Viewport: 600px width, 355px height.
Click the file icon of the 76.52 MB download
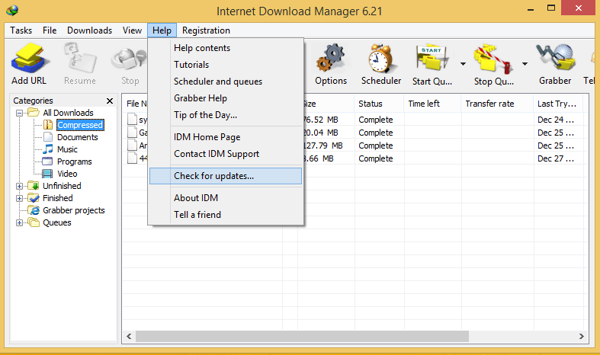pyautogui.click(x=133, y=120)
